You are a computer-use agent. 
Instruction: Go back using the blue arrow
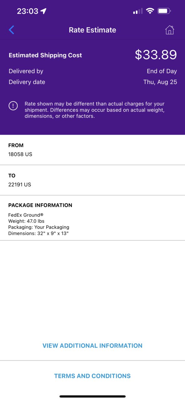(x=12, y=30)
